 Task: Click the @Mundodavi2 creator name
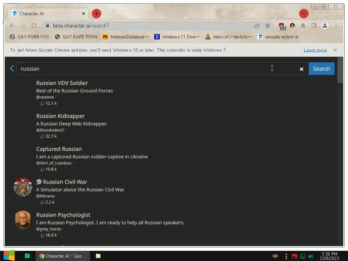[50, 130]
